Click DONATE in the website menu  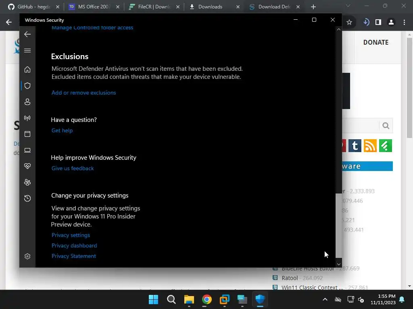click(x=376, y=42)
